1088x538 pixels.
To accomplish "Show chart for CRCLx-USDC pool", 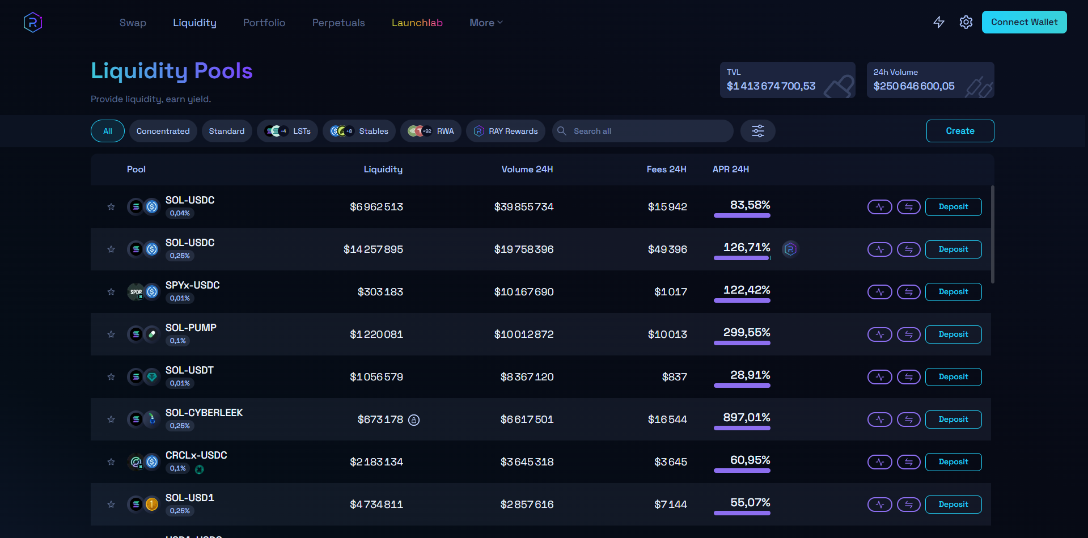I will [880, 462].
